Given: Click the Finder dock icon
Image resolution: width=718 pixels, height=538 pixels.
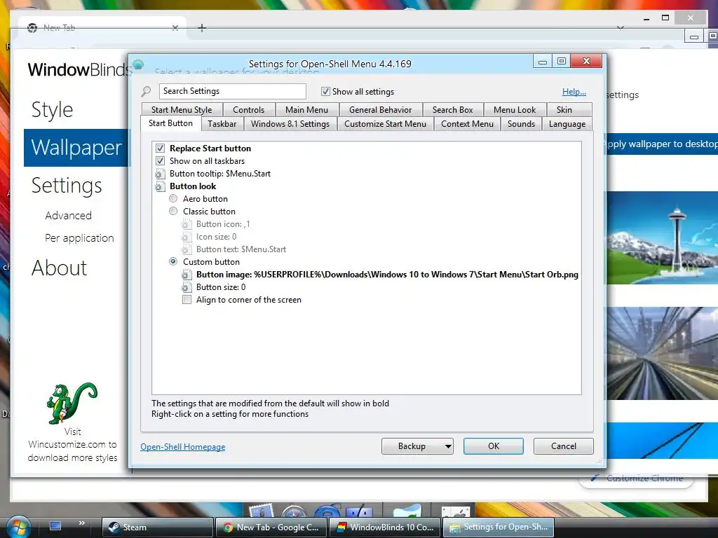Looking at the screenshot, I should (359, 511).
